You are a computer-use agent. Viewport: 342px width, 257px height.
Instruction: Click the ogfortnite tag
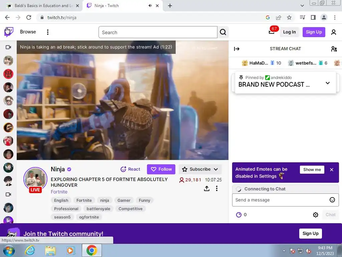[x=89, y=217]
